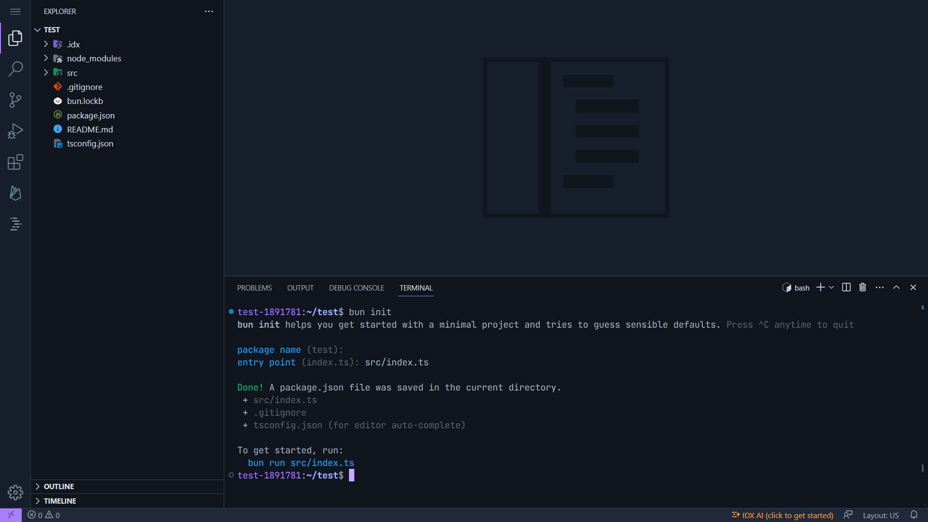This screenshot has height=522, width=928.
Task: Open the feedback icon in status bar
Action: point(848,515)
